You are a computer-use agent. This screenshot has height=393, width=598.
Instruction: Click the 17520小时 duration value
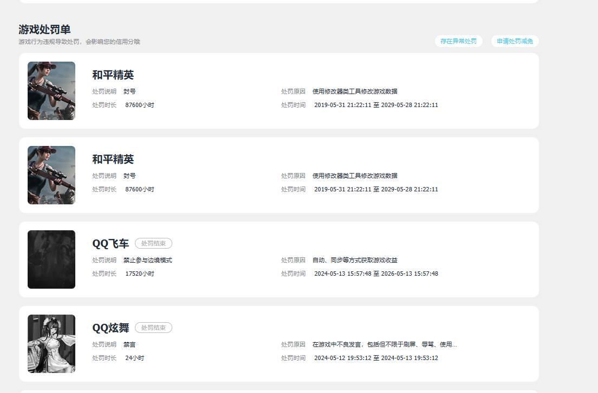pyautogui.click(x=140, y=274)
